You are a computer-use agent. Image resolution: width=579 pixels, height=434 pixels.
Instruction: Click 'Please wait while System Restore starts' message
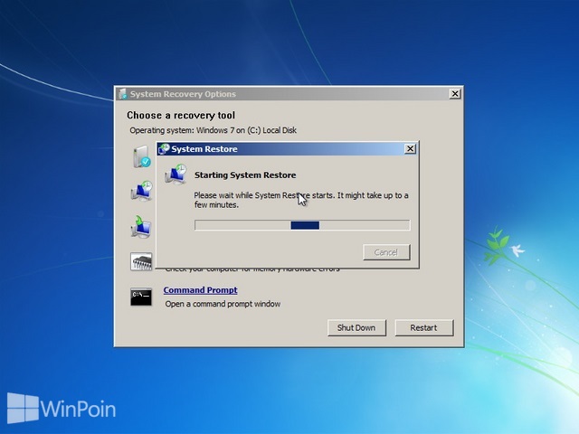point(301,200)
